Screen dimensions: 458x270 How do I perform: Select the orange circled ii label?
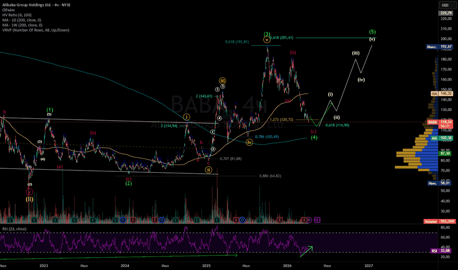[x=208, y=170]
